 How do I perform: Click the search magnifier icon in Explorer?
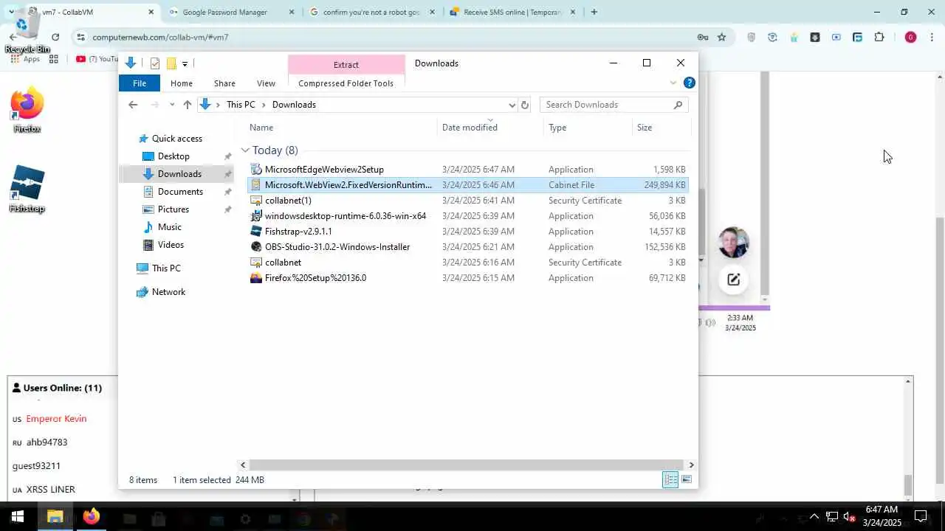point(678,105)
